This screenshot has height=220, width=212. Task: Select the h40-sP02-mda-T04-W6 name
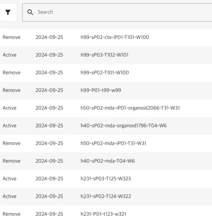pyautogui.click(x=108, y=161)
